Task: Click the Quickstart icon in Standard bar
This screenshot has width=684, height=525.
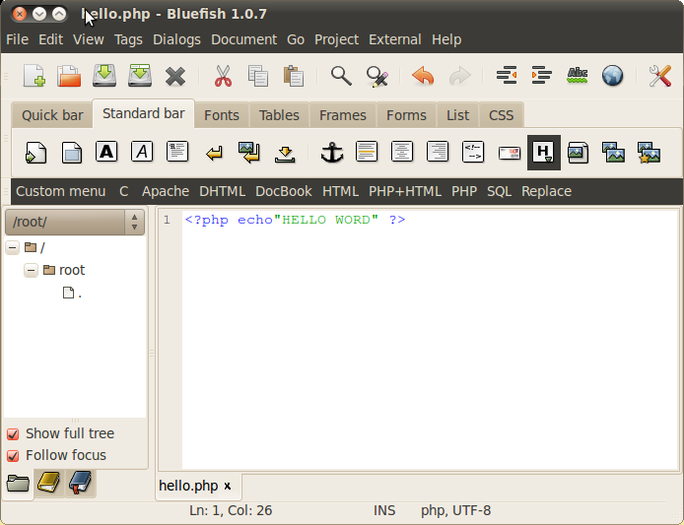Action: [x=35, y=153]
